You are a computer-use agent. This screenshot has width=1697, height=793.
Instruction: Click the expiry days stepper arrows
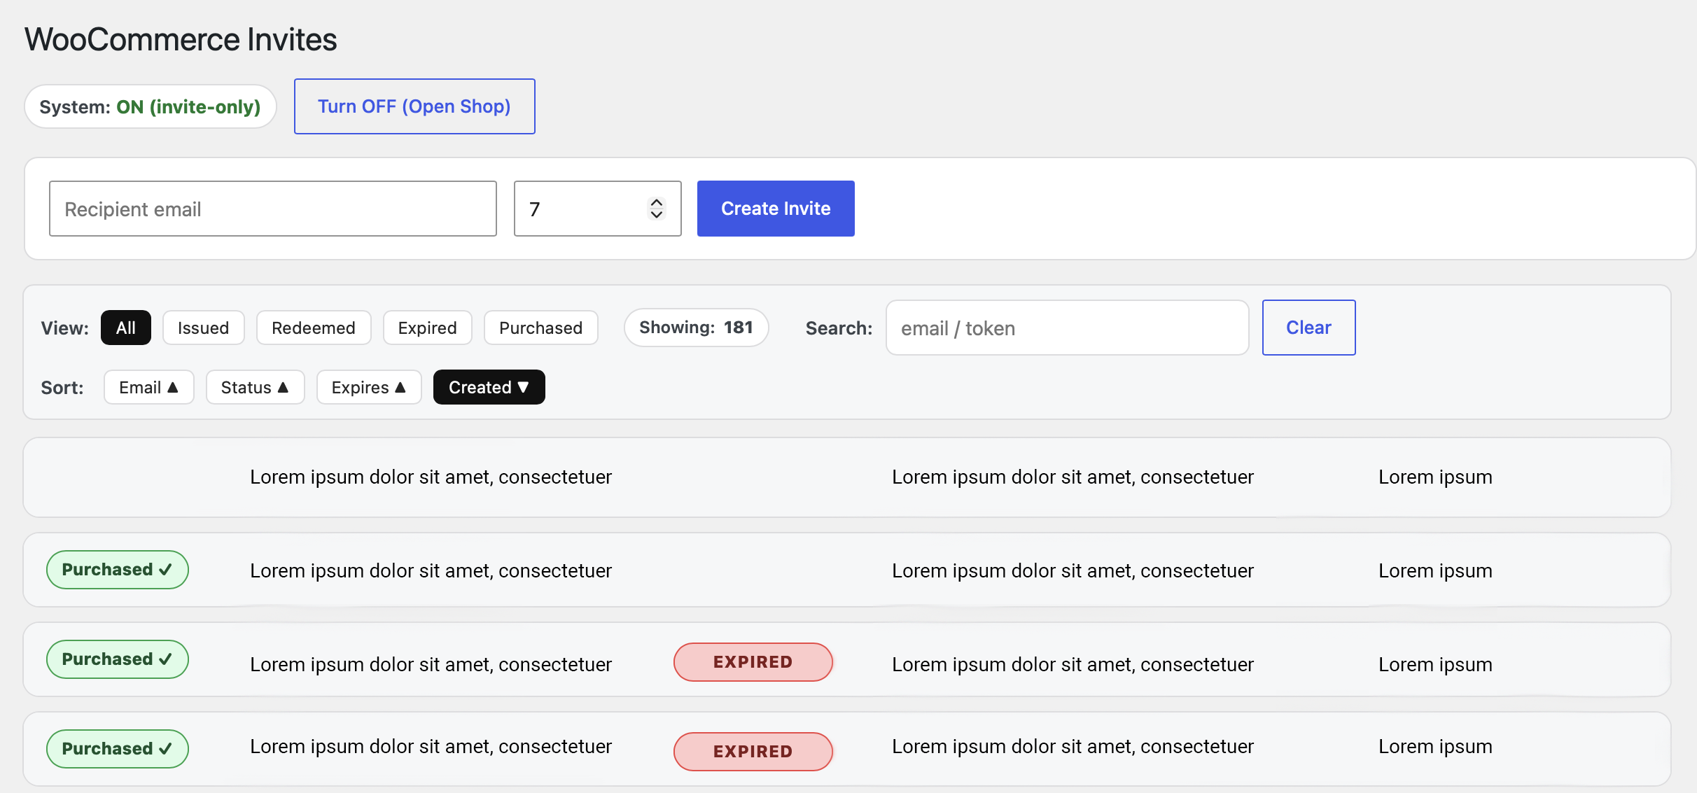pos(656,209)
